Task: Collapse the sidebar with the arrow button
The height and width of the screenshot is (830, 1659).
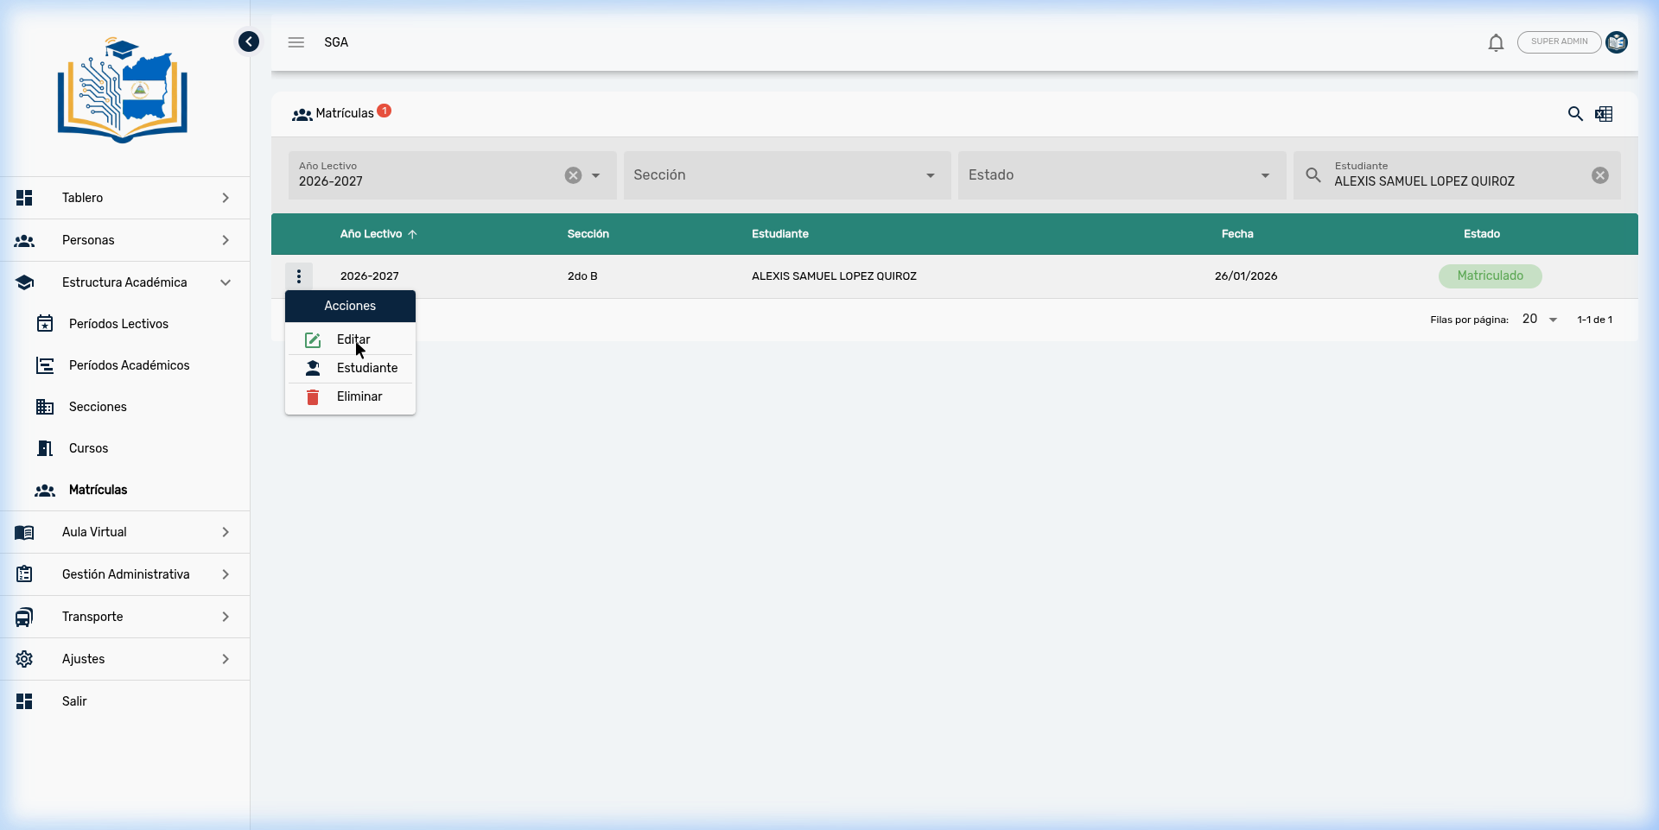Action: [x=249, y=41]
